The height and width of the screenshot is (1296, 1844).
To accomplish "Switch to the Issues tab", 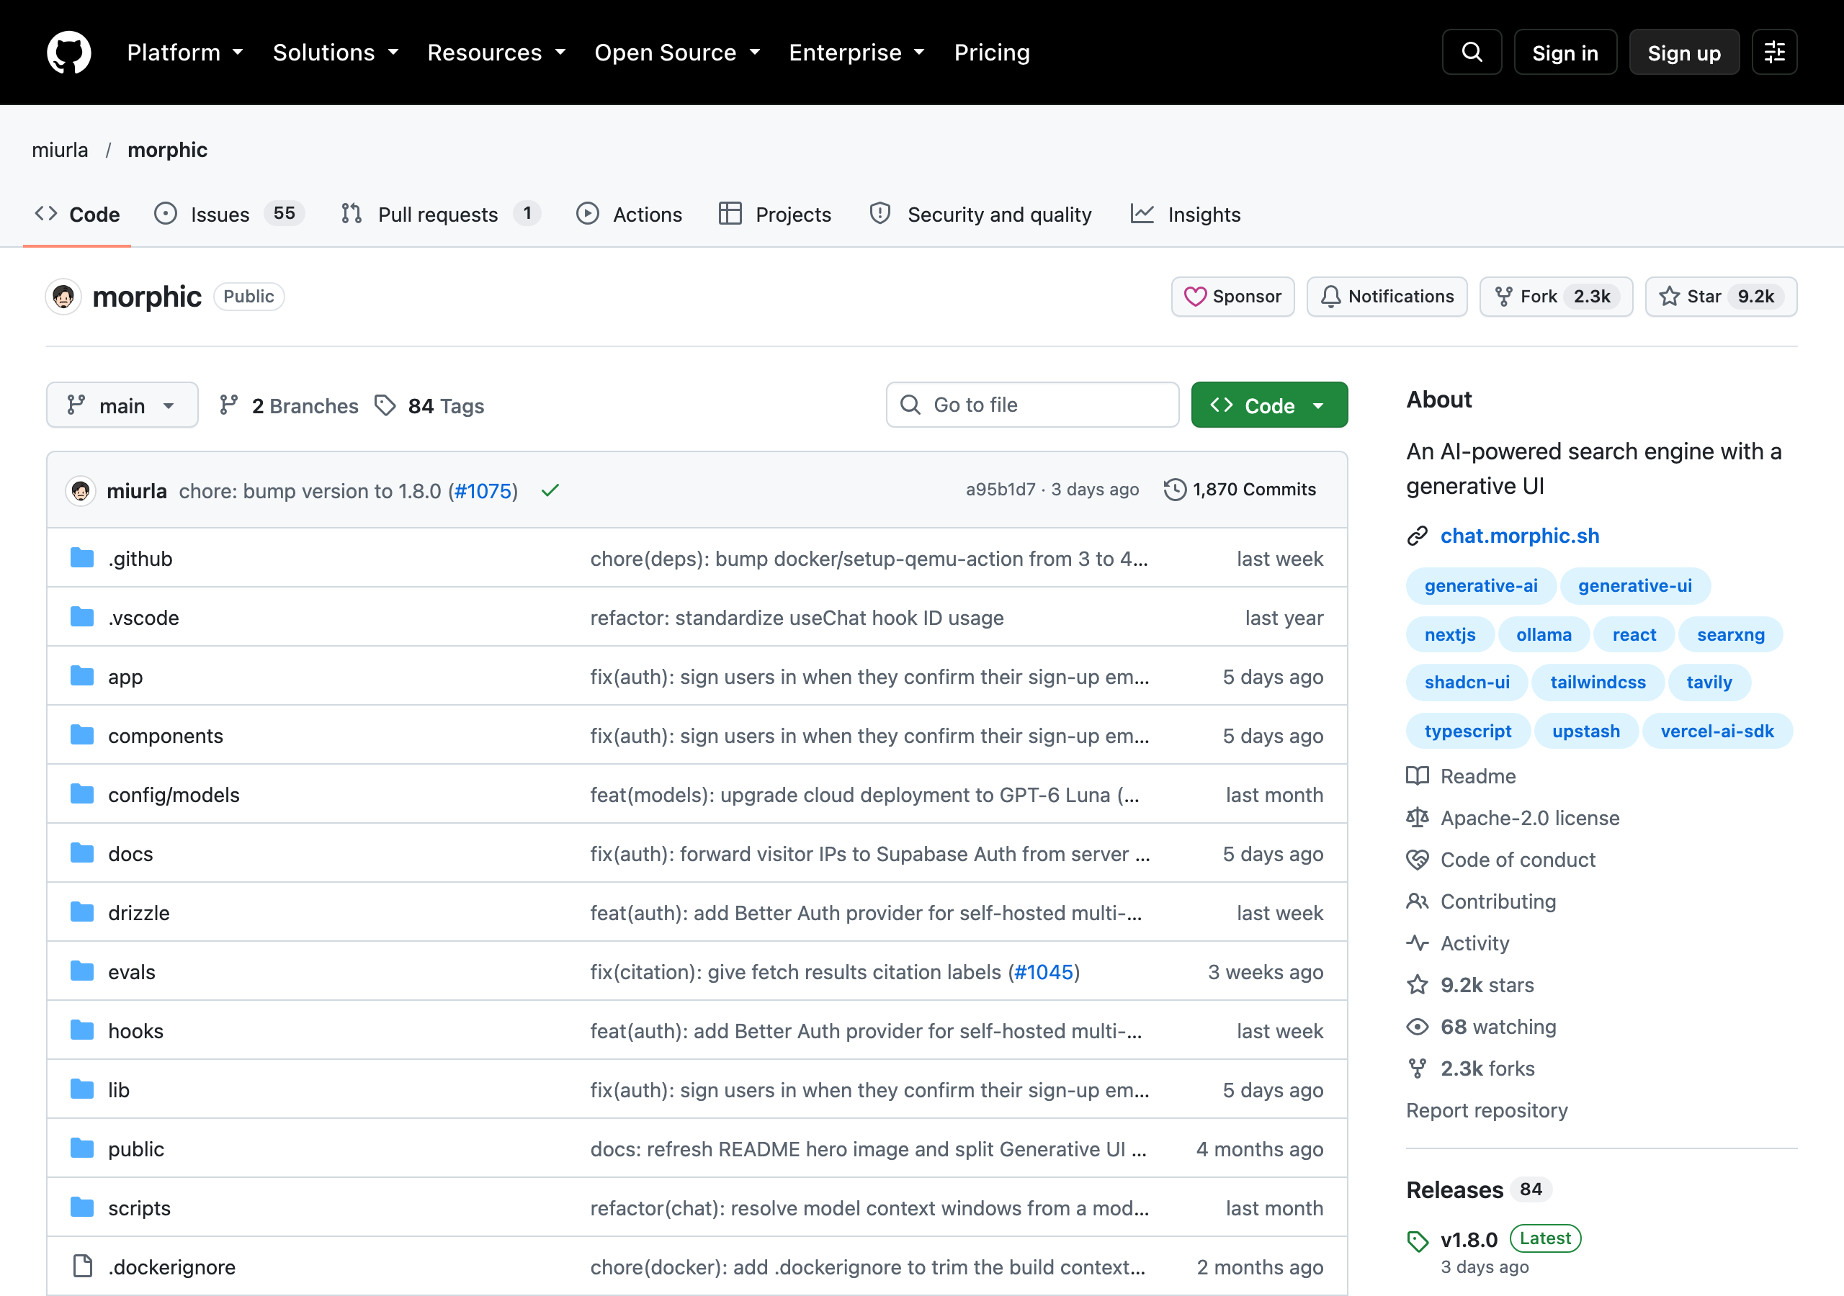I will (230, 215).
